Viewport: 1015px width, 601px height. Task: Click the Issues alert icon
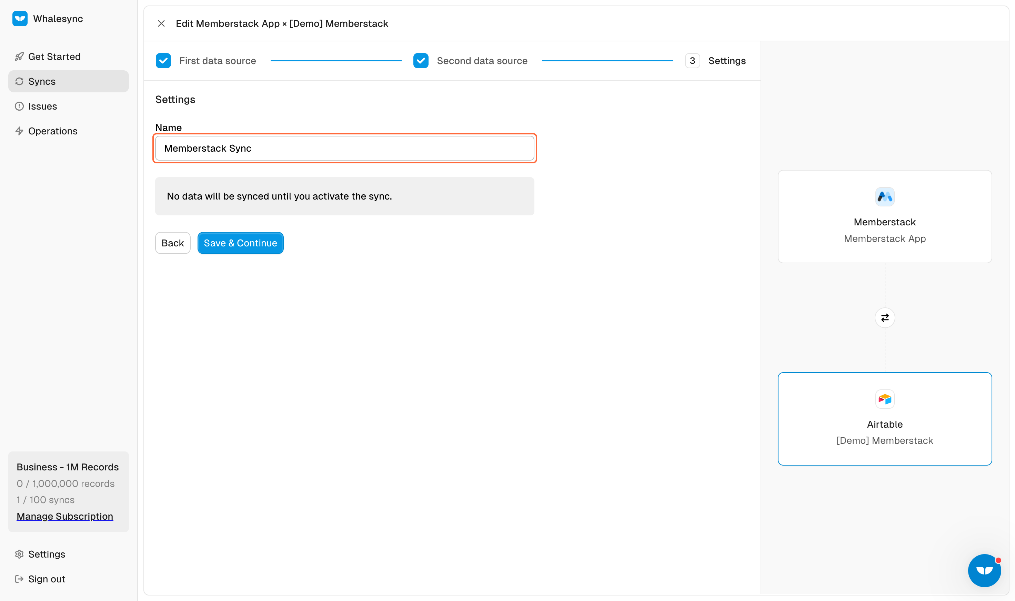pyautogui.click(x=19, y=106)
